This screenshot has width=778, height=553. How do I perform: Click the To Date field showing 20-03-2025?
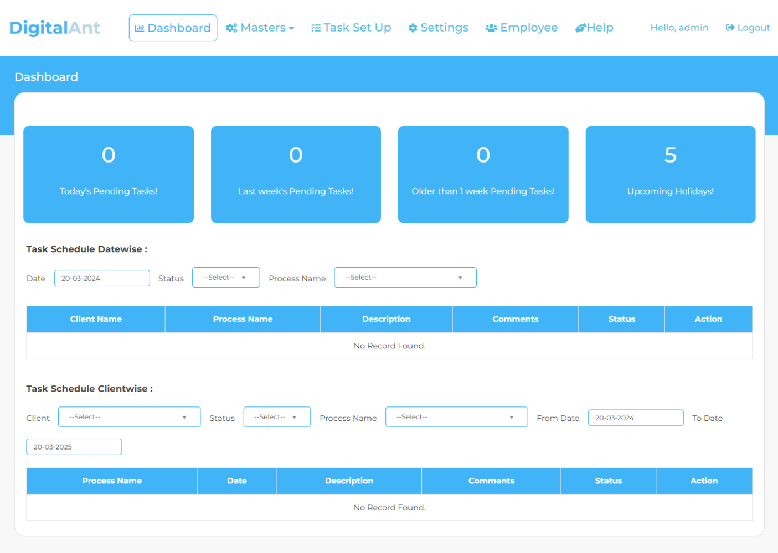coord(74,446)
